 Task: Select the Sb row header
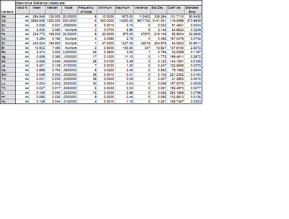(x=8, y=61)
